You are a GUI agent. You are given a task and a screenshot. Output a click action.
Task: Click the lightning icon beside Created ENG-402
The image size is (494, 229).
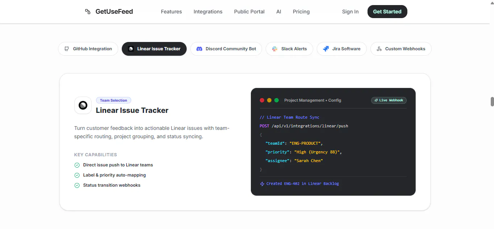coord(262,184)
